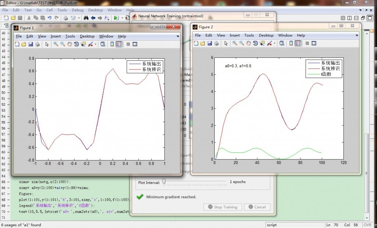Open fx function browser dropdown in Editor
Screen dimensions: 377x228
tap(107, 18)
